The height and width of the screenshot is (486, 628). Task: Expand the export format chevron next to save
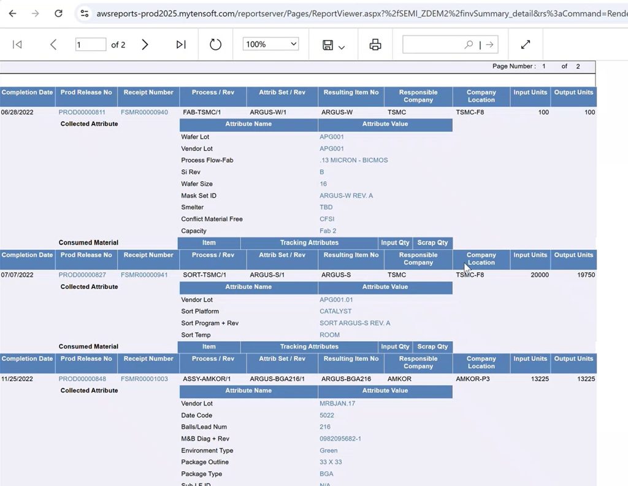click(x=343, y=46)
